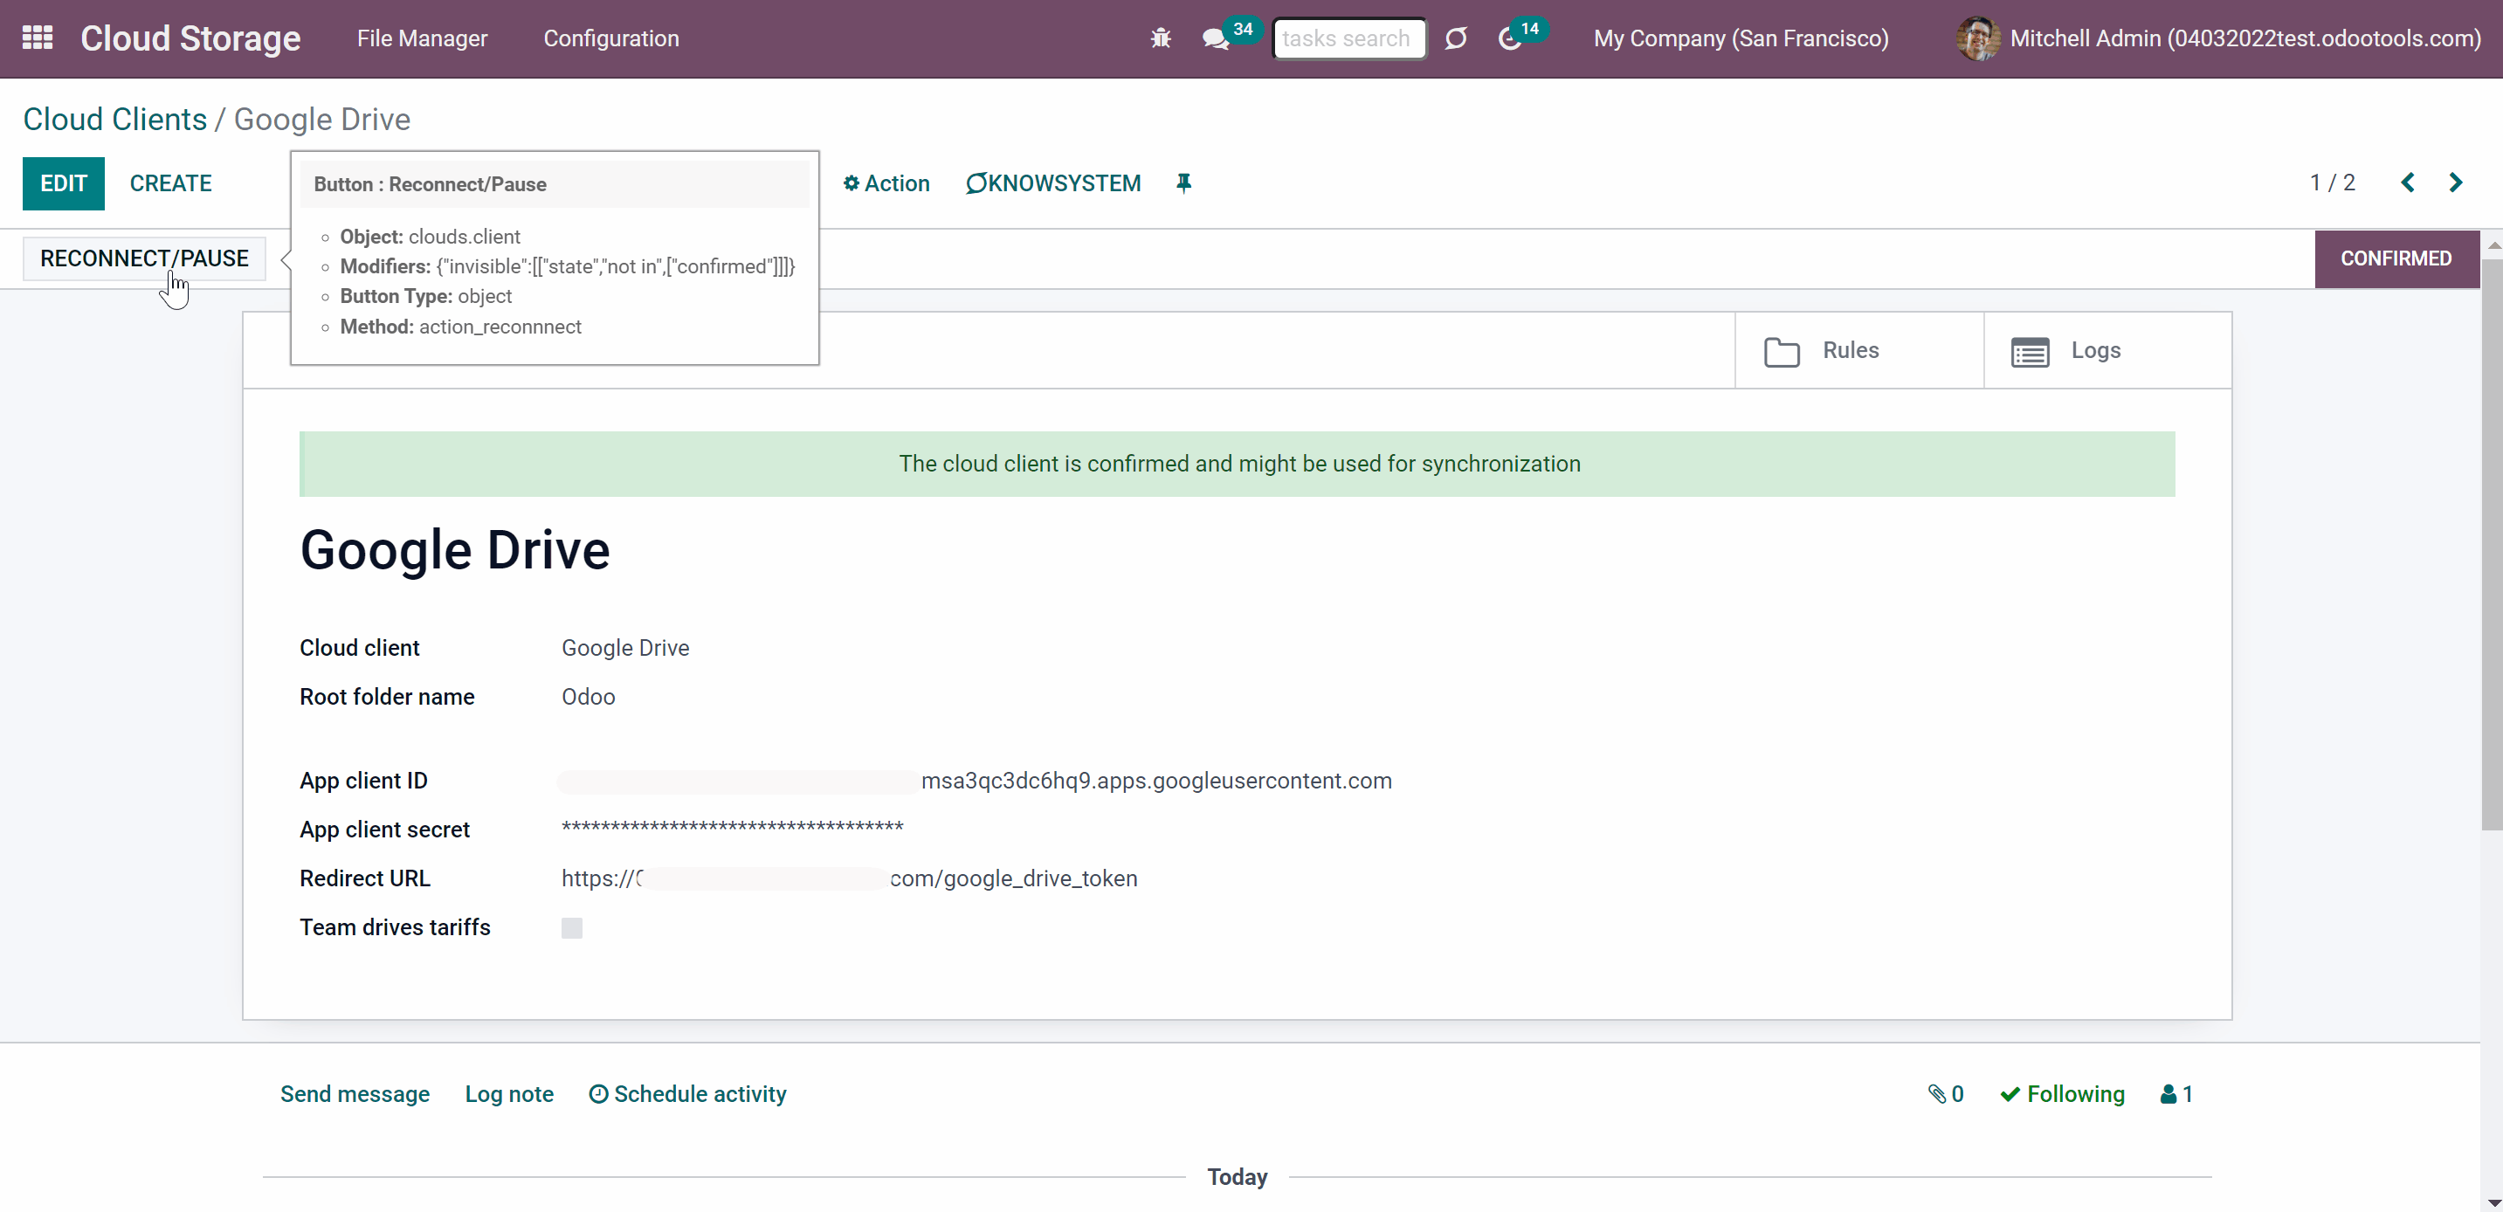
Task: Open the conversations chat icon
Action: tap(1215, 38)
